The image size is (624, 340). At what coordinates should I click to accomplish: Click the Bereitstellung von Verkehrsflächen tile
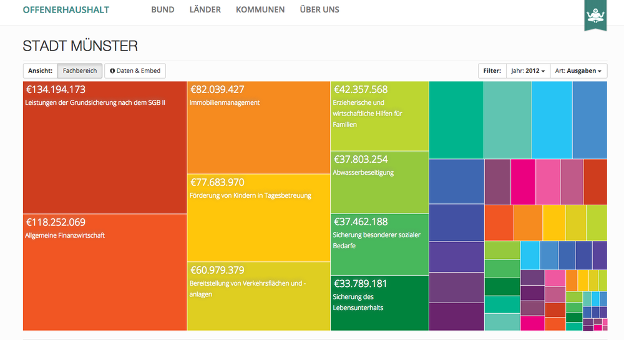(258, 296)
